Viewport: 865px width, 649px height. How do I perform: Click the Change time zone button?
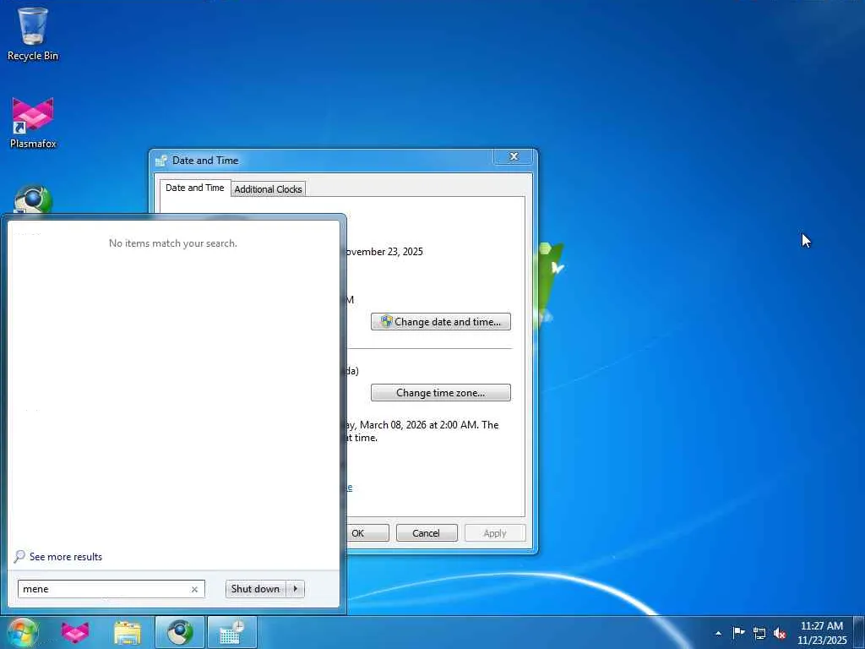(x=441, y=393)
